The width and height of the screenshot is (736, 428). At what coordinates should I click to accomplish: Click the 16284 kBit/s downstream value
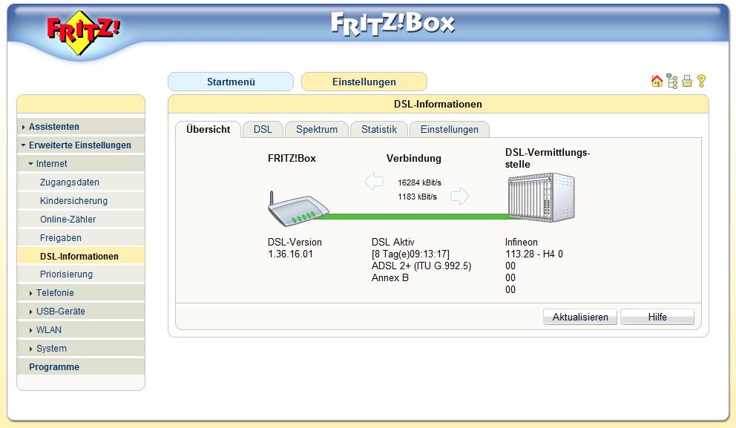420,182
